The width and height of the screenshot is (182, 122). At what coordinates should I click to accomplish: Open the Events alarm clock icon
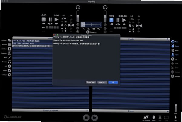(x=173, y=46)
